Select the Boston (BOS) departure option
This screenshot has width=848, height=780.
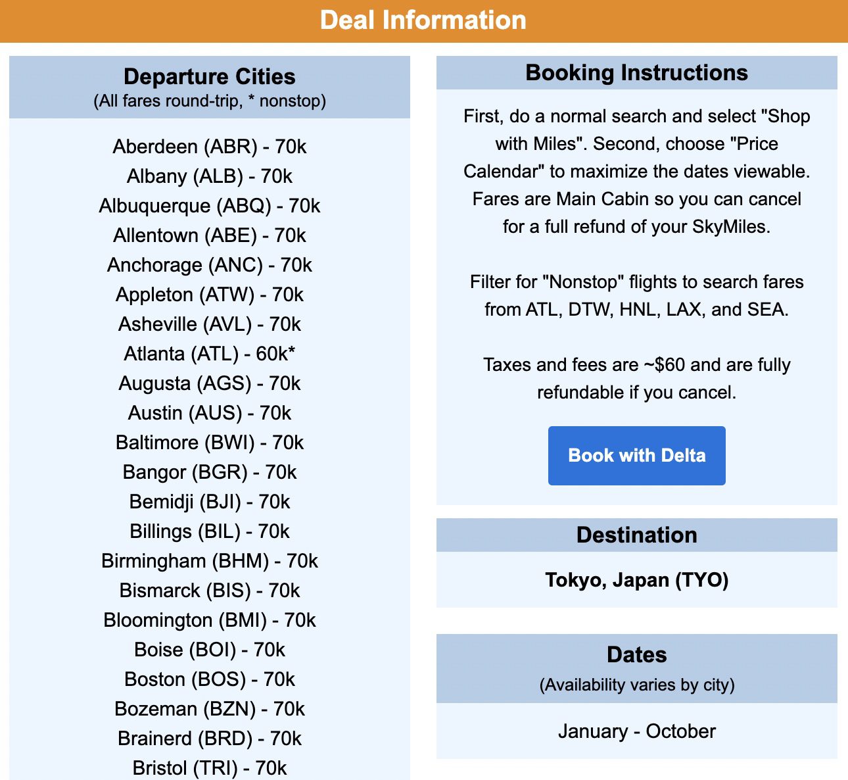[209, 679]
